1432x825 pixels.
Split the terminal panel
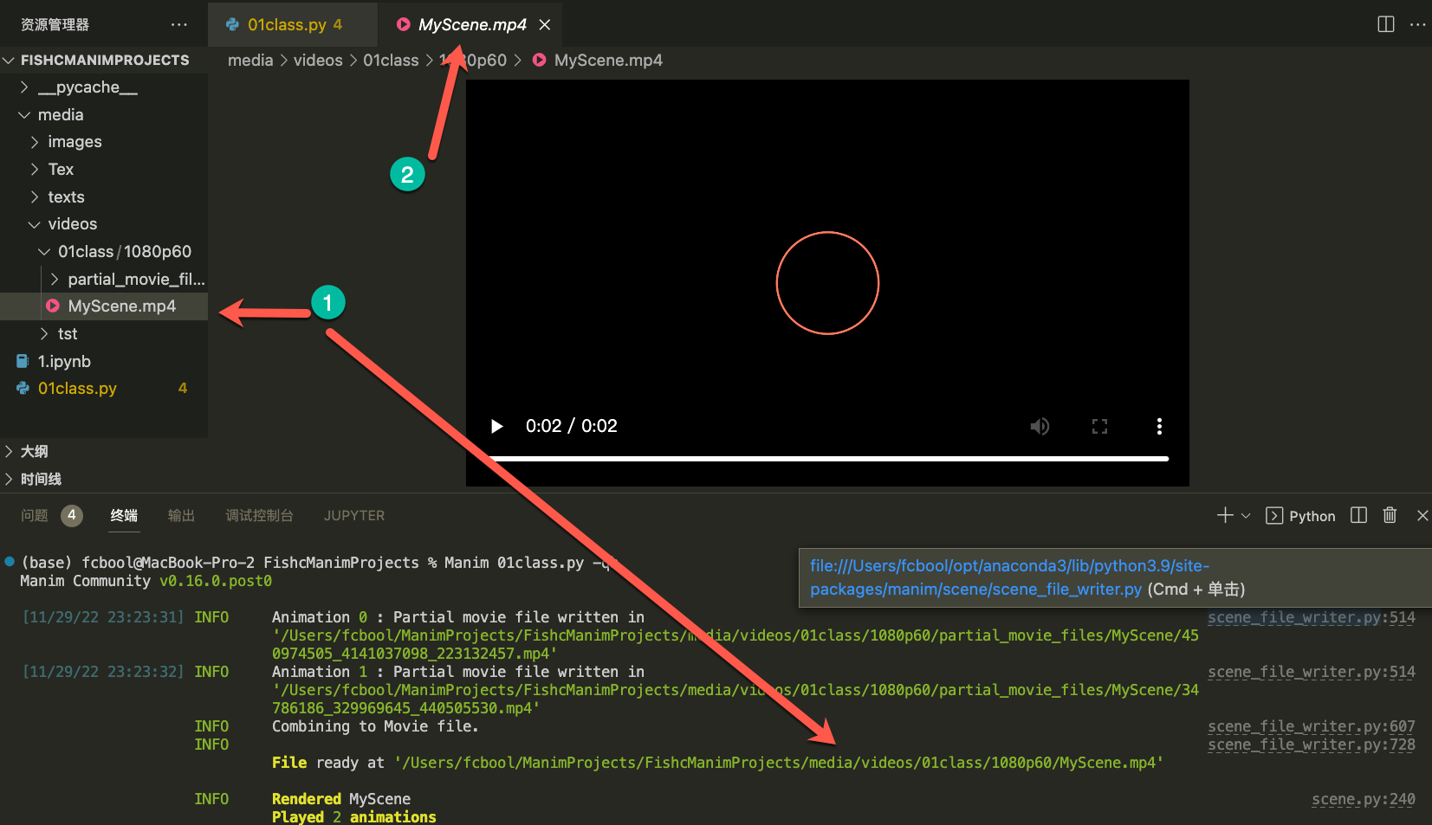[1358, 515]
